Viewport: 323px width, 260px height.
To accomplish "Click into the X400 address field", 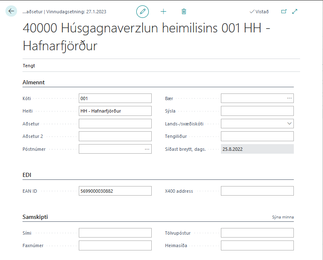I will 257,191.
